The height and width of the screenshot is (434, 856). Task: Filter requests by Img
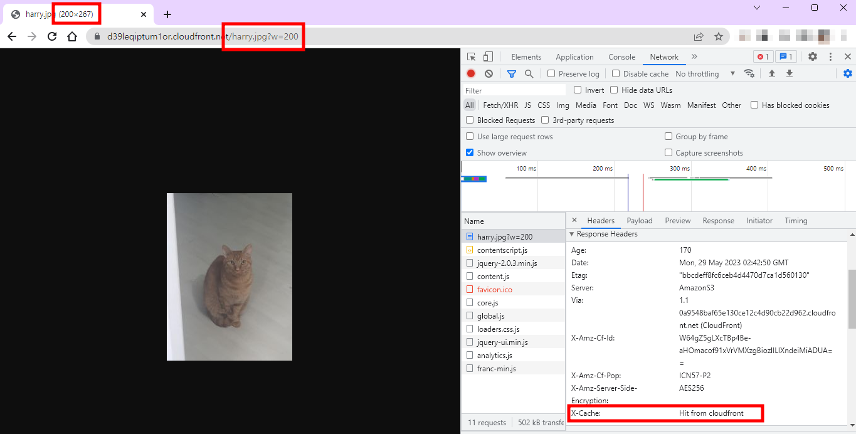563,105
